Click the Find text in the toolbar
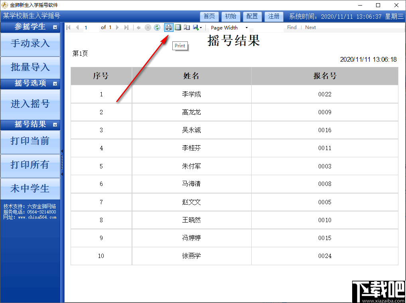Image resolution: width=406 pixels, height=303 pixels. (292, 27)
